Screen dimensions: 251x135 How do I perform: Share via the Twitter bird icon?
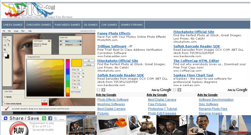56,118
